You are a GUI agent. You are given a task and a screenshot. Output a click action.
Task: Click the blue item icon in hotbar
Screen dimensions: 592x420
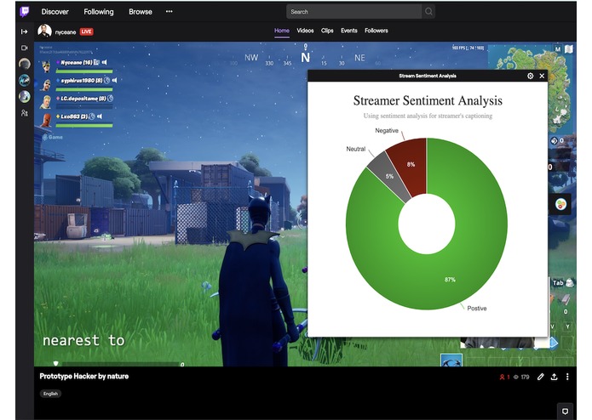(x=451, y=360)
